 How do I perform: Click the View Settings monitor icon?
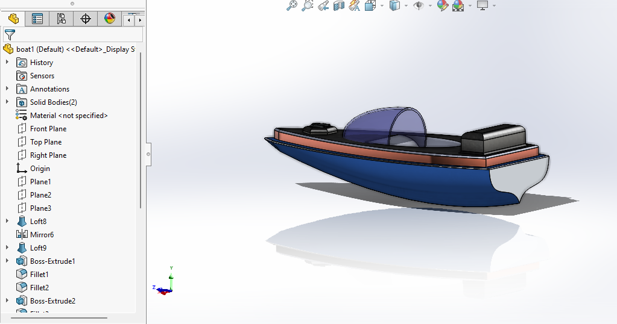click(x=483, y=6)
